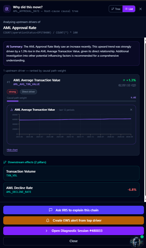Click the Downstream effects branch icon
The height and width of the screenshot is (248, 146).
click(5, 162)
